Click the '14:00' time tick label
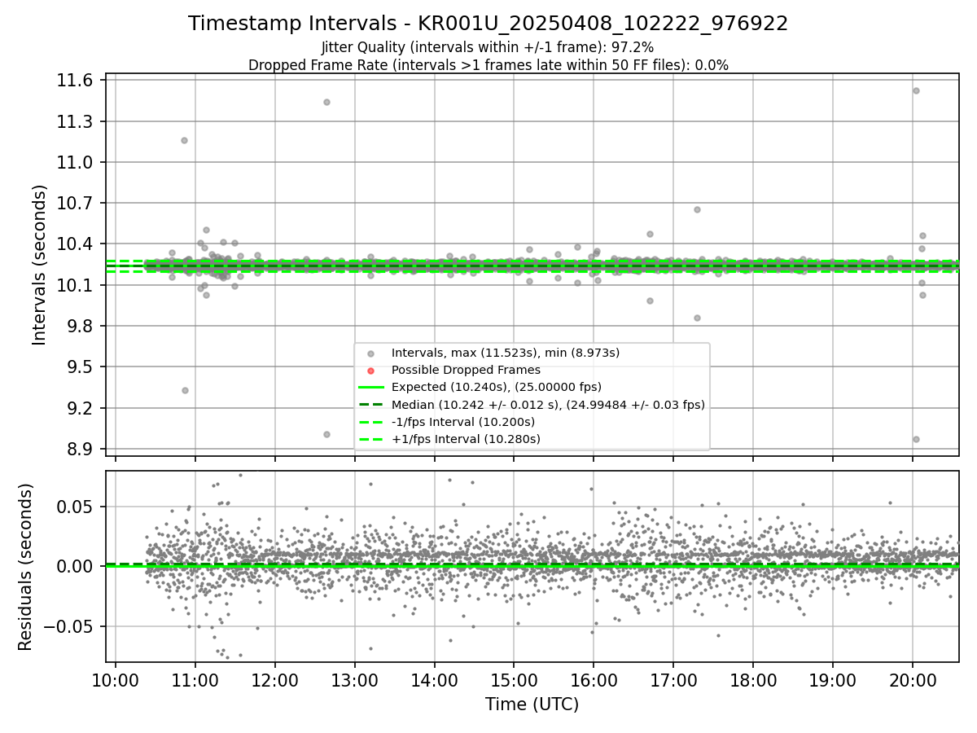This screenshot has height=733, width=977. [434, 679]
